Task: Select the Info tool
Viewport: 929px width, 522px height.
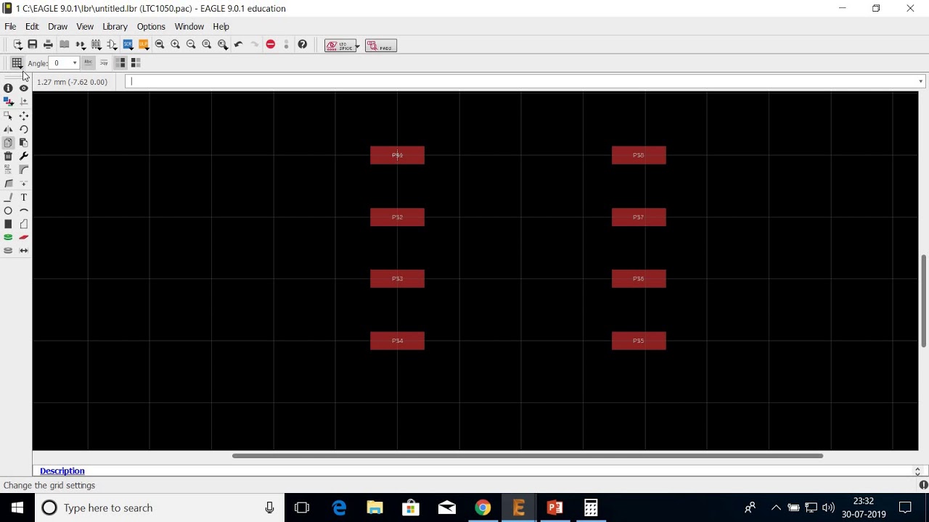Action: coord(8,88)
